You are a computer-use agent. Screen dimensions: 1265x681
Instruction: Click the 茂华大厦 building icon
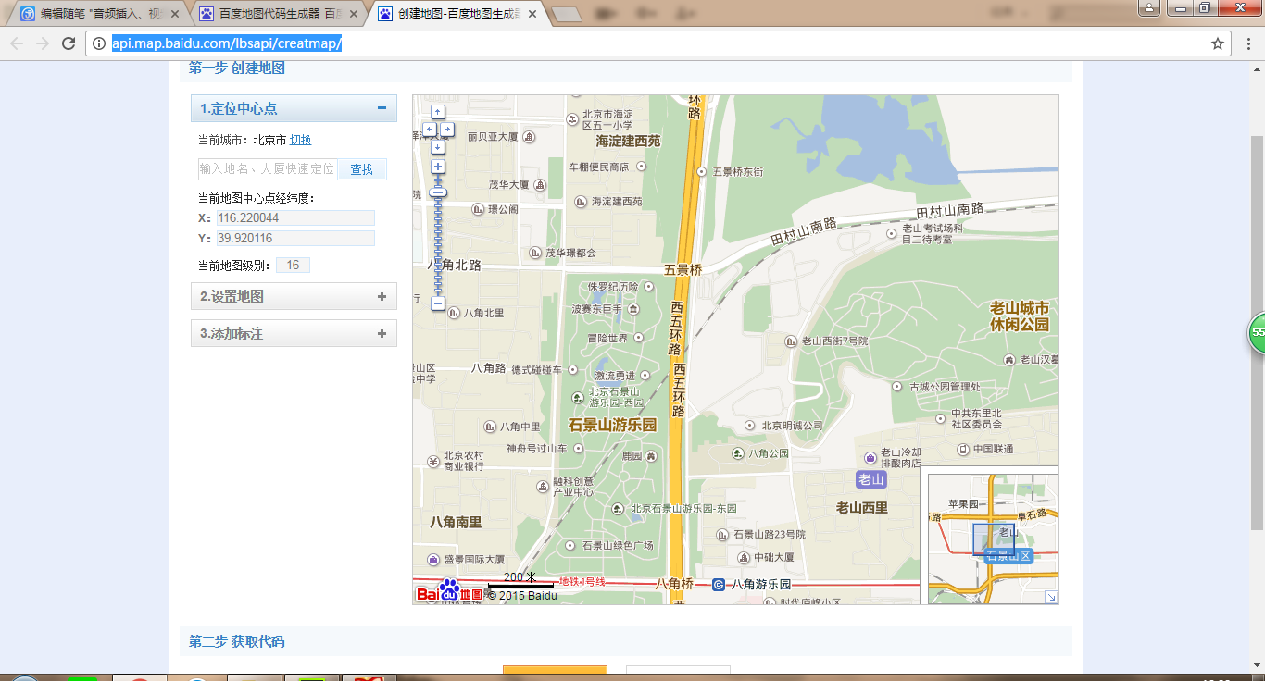(540, 184)
